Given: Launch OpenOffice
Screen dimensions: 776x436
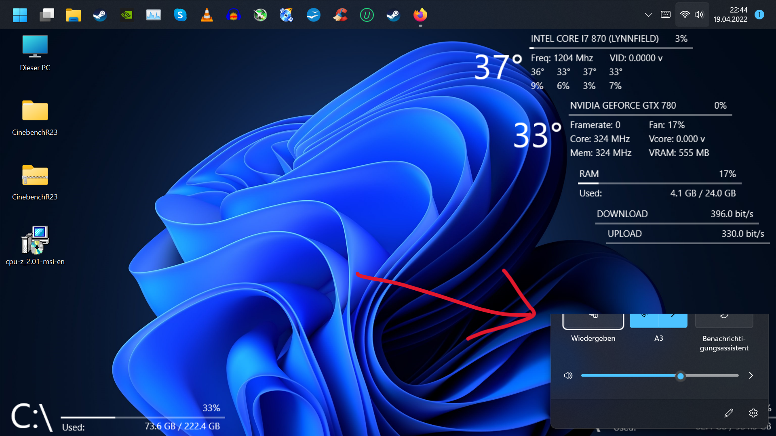Looking at the screenshot, I should pyautogui.click(x=314, y=15).
